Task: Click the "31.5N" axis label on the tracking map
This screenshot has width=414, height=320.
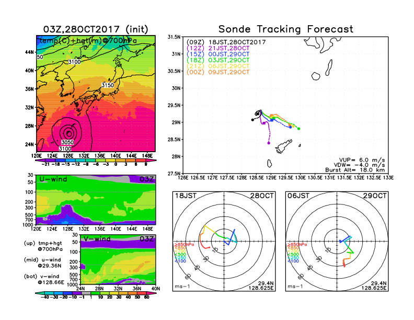Action: tap(174, 37)
